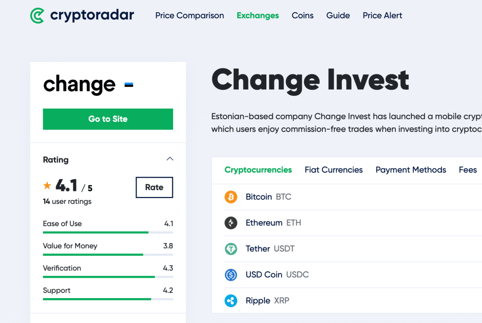The width and height of the screenshot is (482, 323).
Task: Open the Price Comparison page
Action: point(190,16)
